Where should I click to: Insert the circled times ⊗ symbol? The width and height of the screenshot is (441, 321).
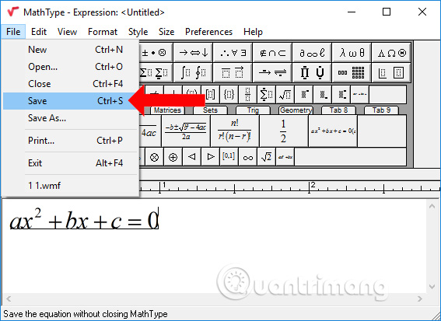point(154,157)
